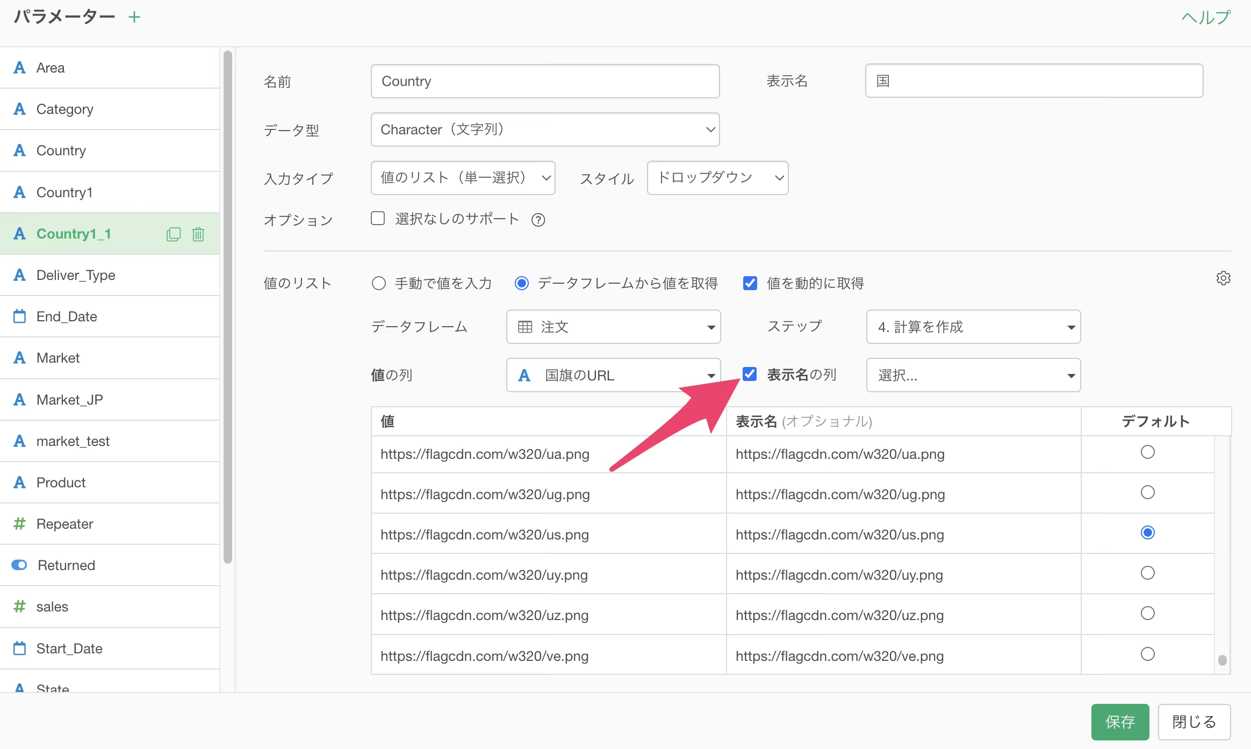Select Category parameter in list
The width and height of the screenshot is (1251, 749).
[110, 109]
